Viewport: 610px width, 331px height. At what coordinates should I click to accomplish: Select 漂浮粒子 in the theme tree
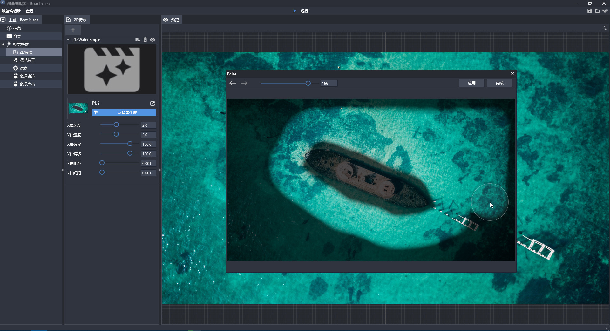[27, 60]
